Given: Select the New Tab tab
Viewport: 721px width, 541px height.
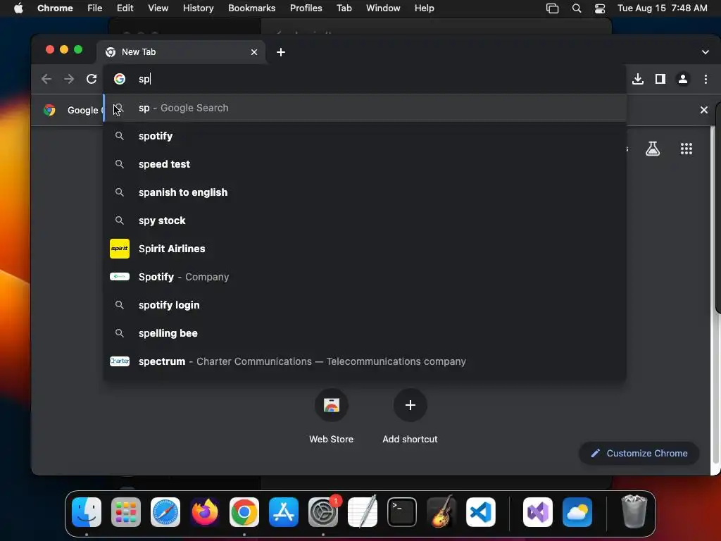Looking at the screenshot, I should click(x=181, y=52).
